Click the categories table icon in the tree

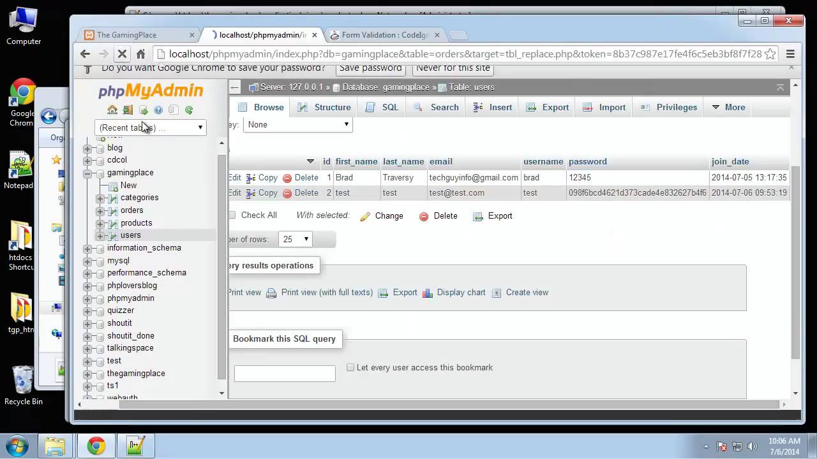[114, 198]
